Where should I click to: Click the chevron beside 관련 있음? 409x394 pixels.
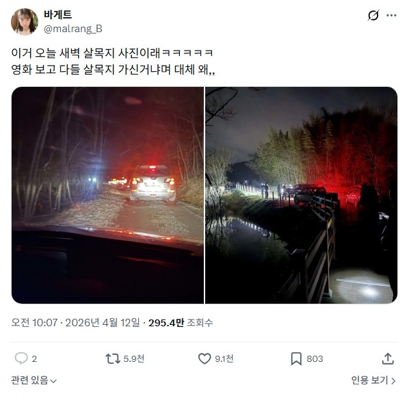(53, 381)
